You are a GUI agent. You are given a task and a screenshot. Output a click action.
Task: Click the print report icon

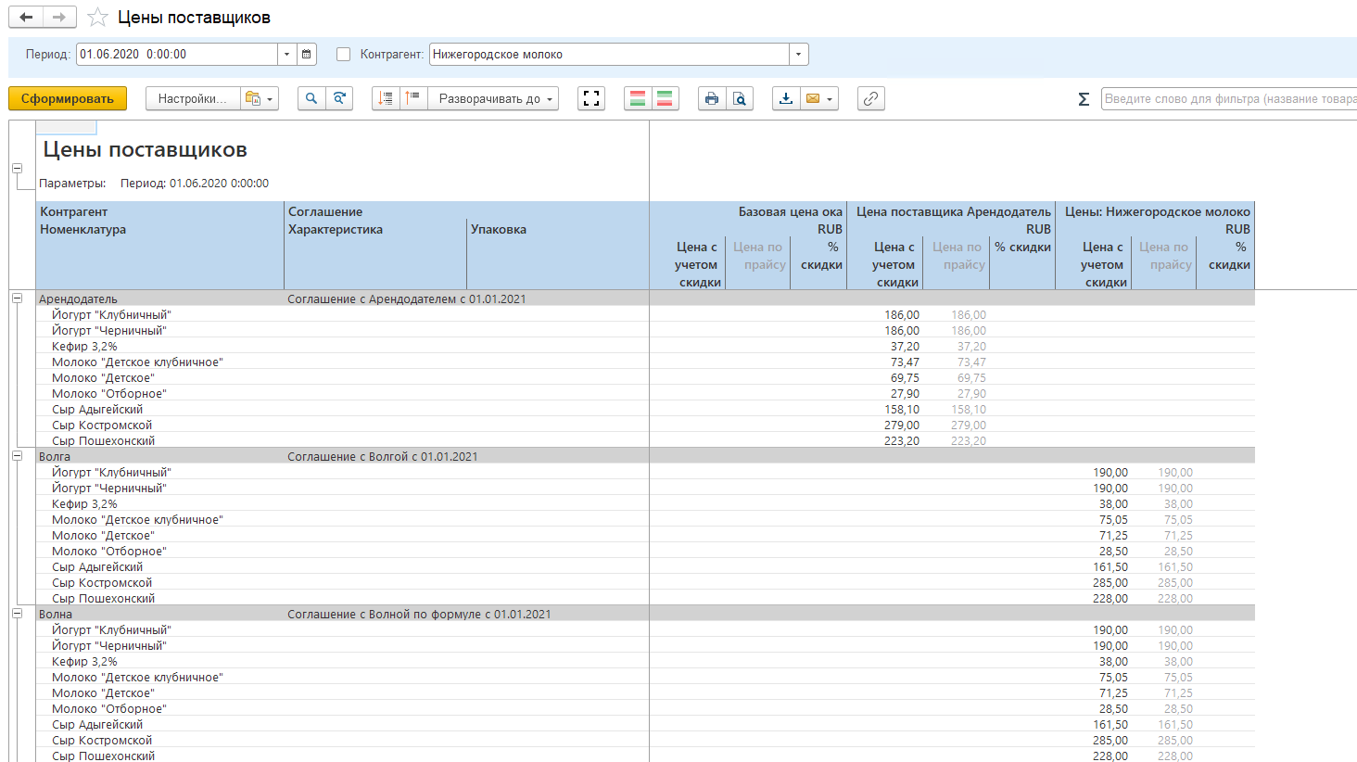coord(712,99)
